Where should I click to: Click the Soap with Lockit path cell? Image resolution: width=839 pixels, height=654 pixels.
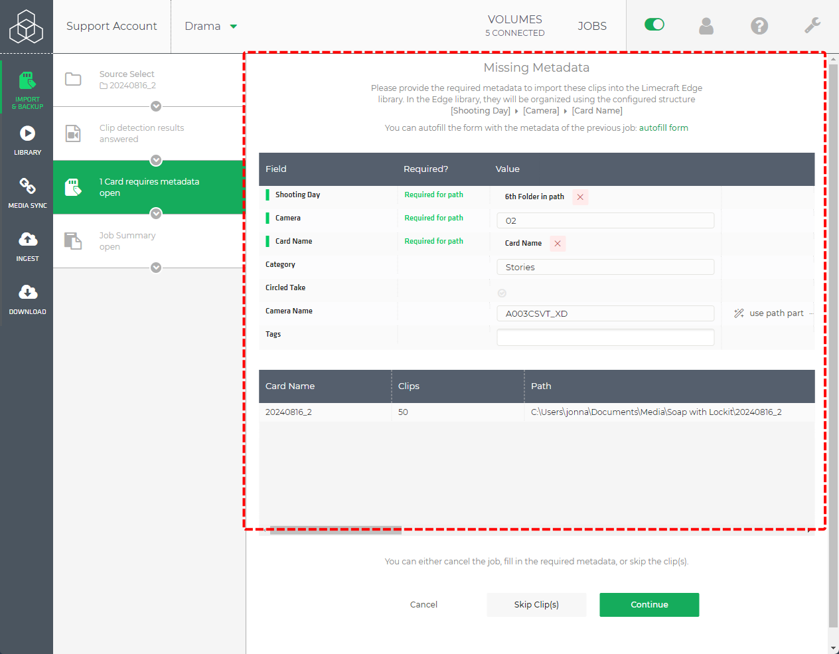[x=656, y=412]
